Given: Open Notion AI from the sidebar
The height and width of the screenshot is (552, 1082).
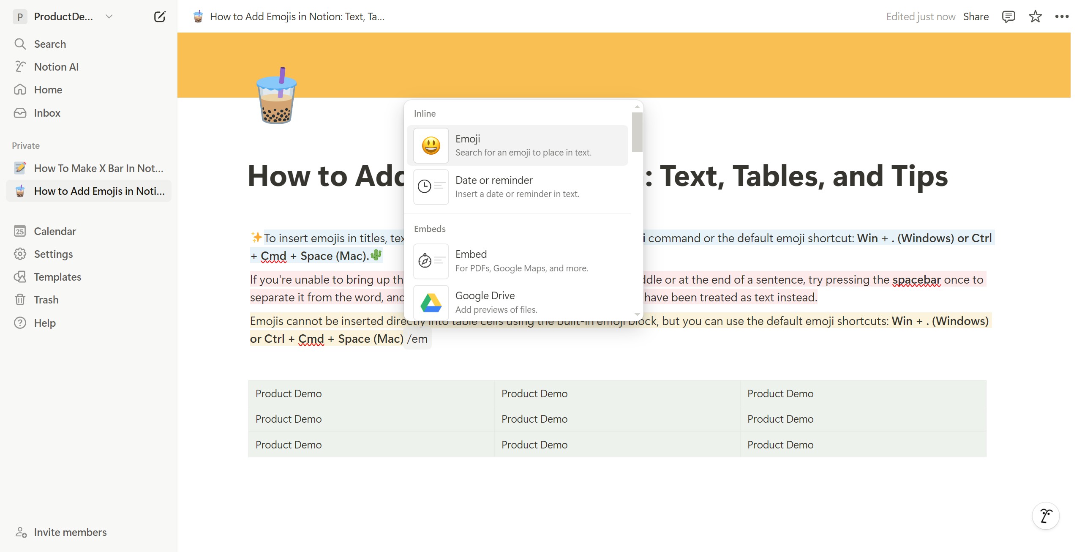Looking at the screenshot, I should point(89,67).
